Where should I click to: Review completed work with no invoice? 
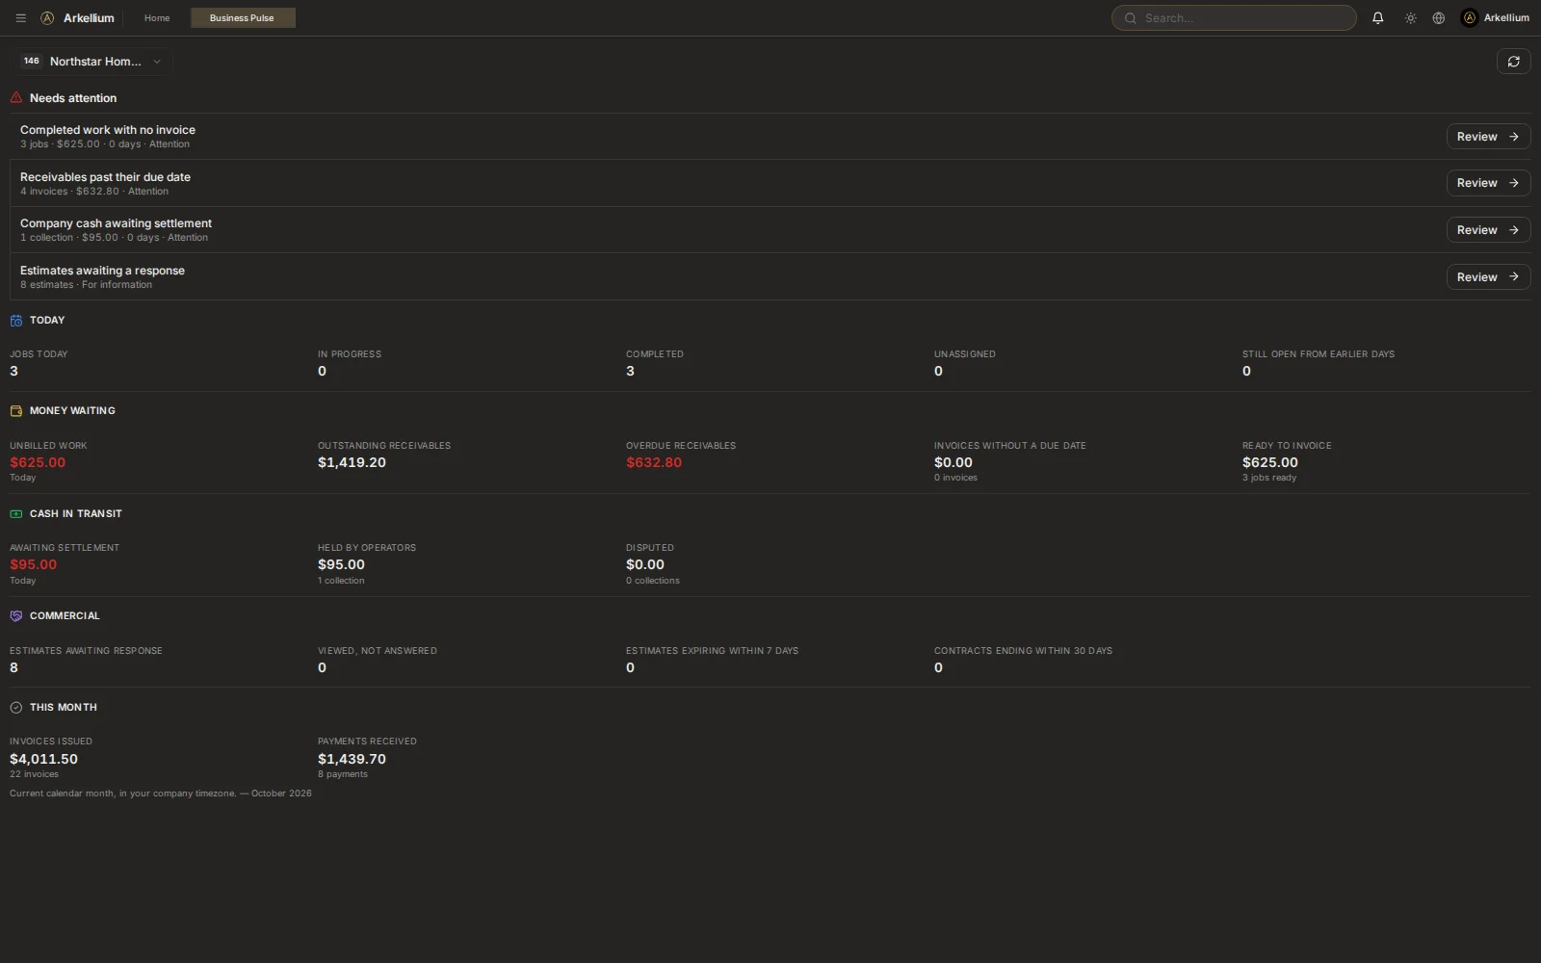coord(1488,137)
